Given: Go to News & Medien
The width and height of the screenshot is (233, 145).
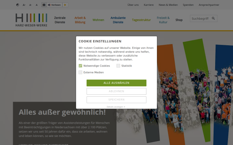Looking at the screenshot, I should [168, 5].
